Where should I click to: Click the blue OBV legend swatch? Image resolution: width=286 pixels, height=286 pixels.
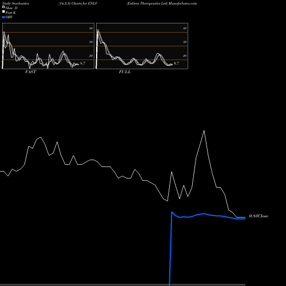(3, 17)
